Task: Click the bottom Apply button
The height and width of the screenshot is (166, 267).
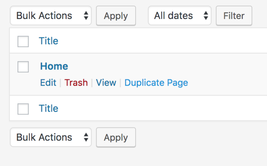Action: coord(116,137)
